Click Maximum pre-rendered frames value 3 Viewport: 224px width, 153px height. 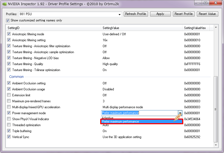click(103, 101)
